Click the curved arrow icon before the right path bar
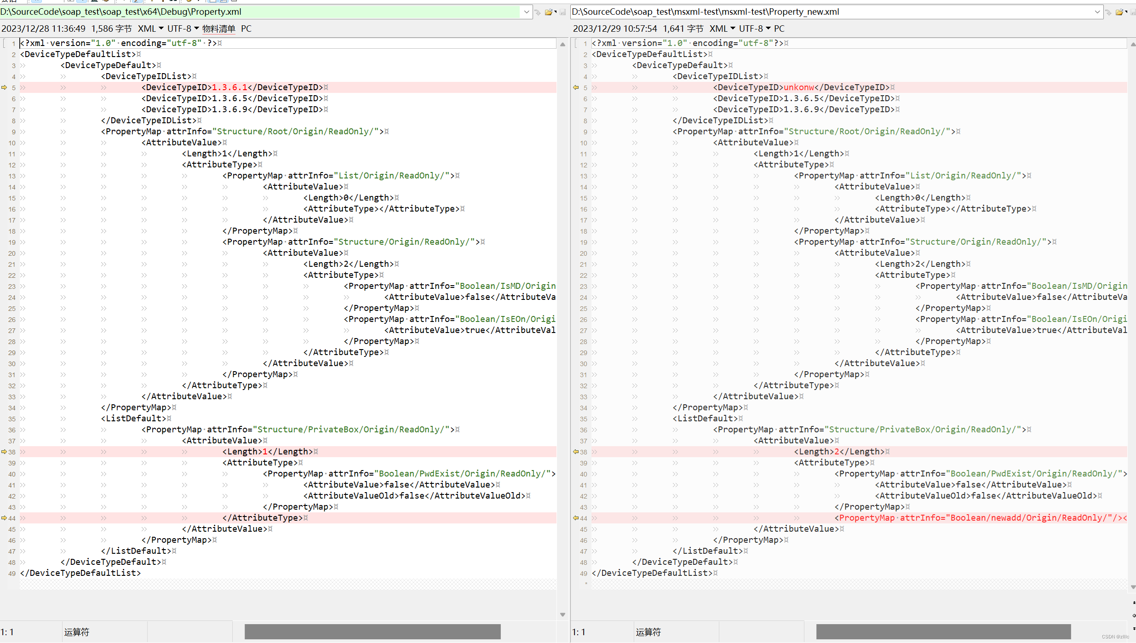1136x643 pixels. pos(1109,12)
